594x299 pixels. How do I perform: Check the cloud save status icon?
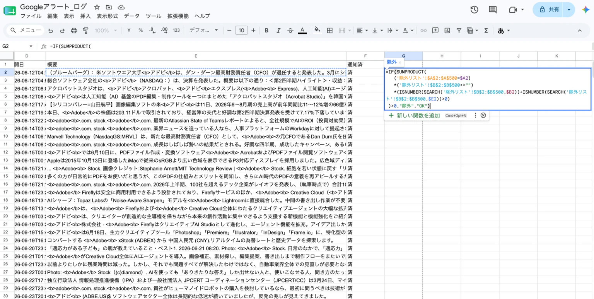point(121,7)
